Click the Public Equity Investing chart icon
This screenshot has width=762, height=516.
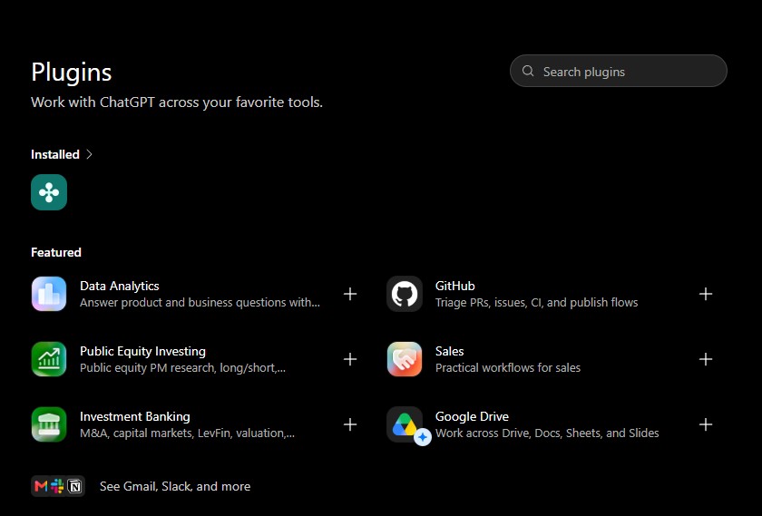tap(49, 359)
